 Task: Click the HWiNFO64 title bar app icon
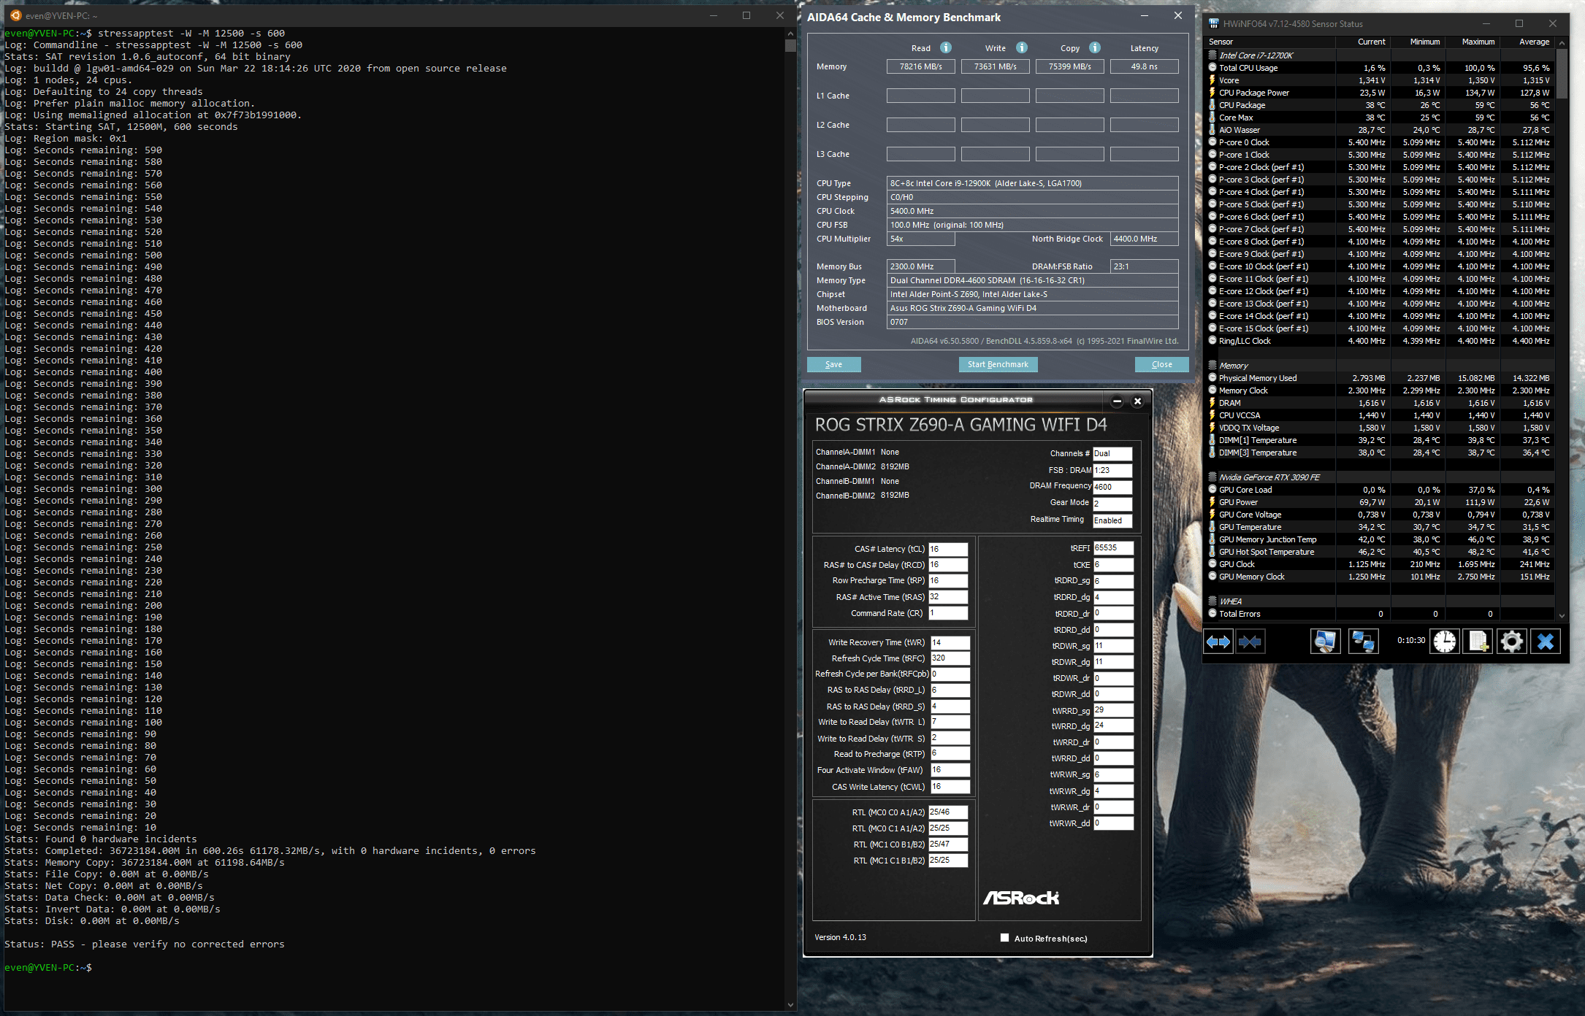(x=1214, y=23)
